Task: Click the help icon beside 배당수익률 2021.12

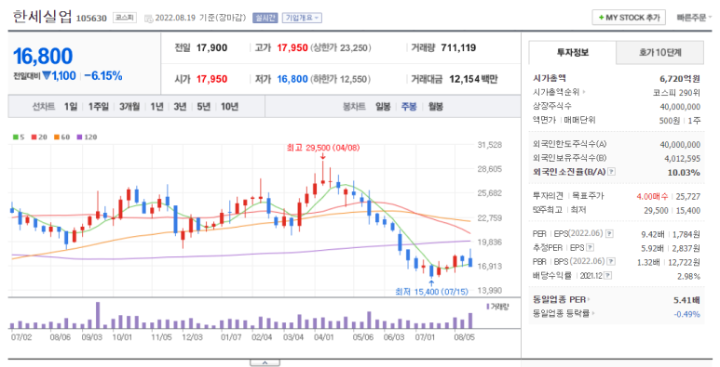Action: (x=608, y=276)
